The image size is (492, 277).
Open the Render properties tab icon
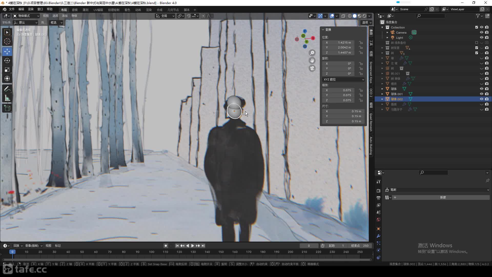point(378,191)
